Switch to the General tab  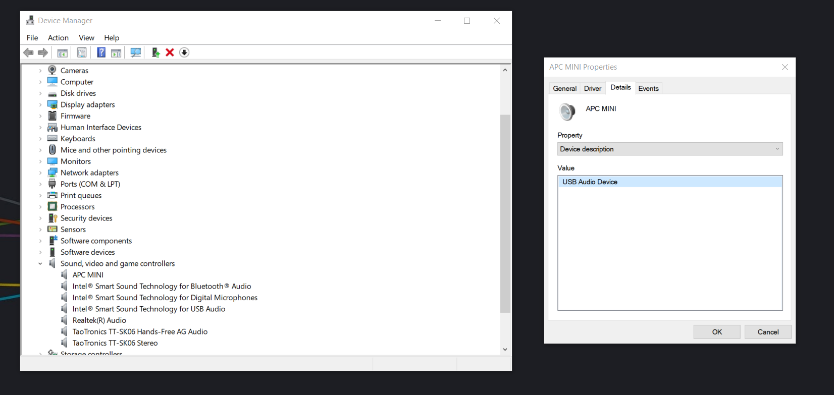565,88
